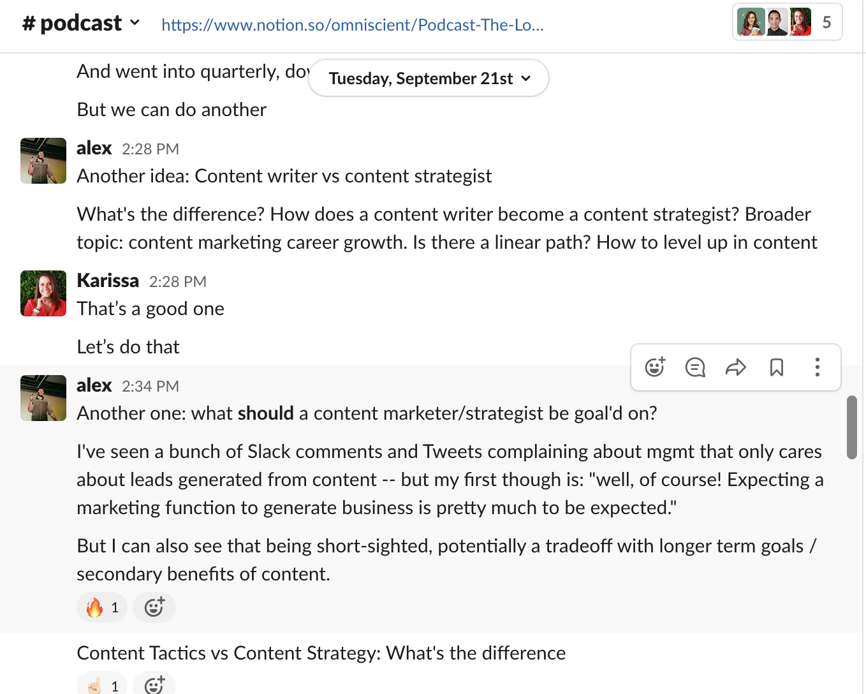This screenshot has width=866, height=694.
Task: Click alex's avatar at 2:34 PM
Action: click(43, 398)
